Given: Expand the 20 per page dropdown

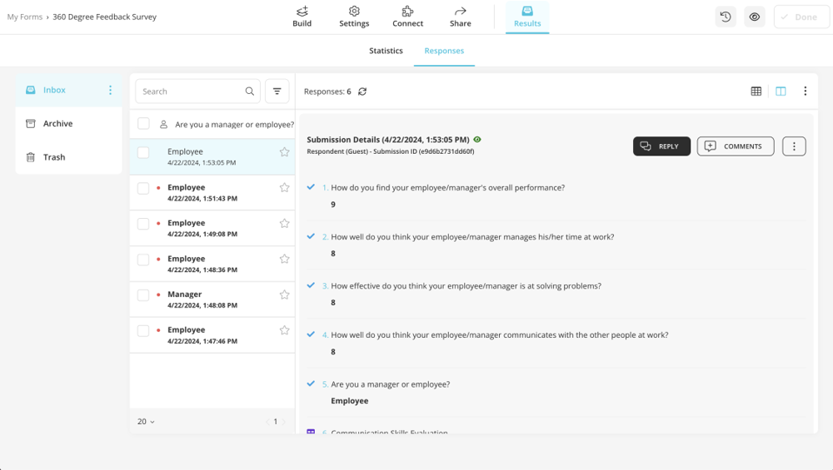Looking at the screenshot, I should click(x=146, y=422).
